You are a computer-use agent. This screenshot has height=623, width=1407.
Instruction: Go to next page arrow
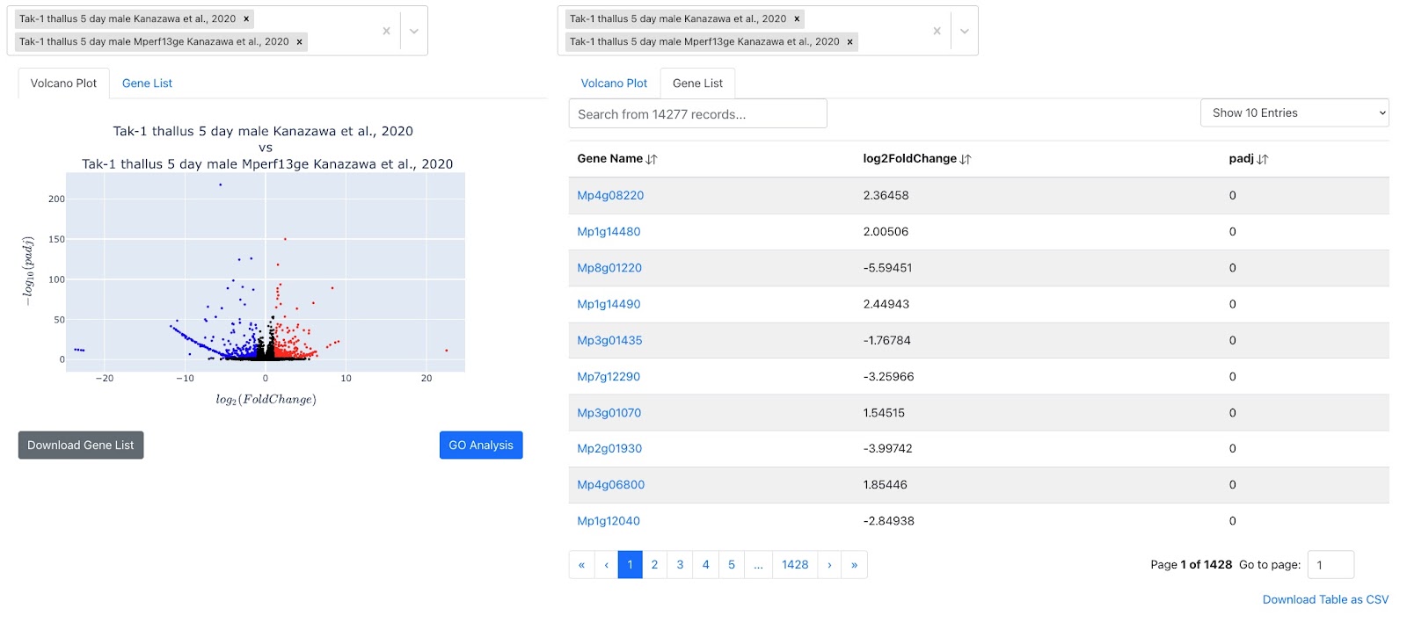[x=829, y=565]
